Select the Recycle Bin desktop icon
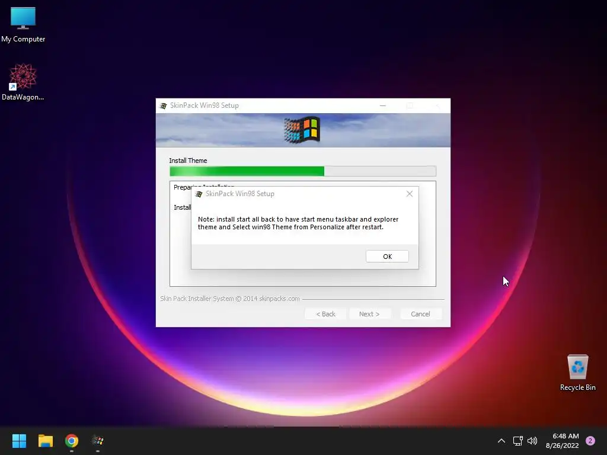This screenshot has height=455, width=607. 577,373
